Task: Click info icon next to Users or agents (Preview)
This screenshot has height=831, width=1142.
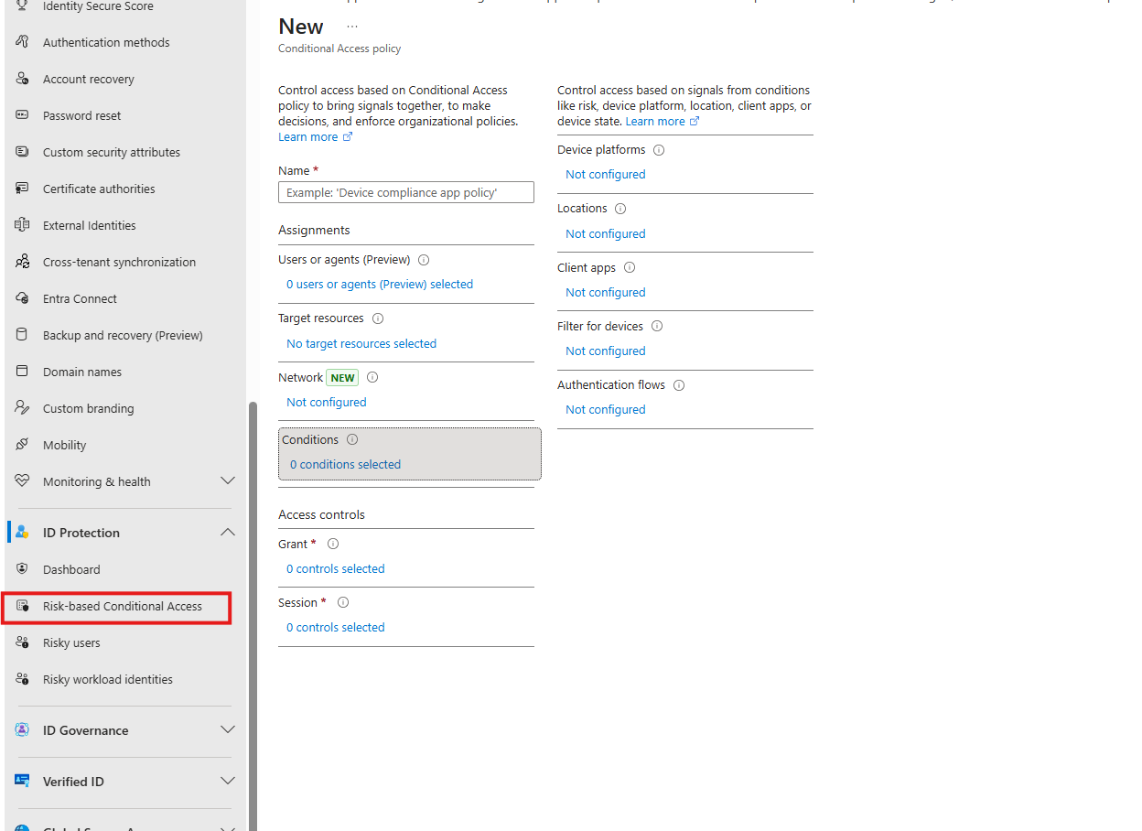Action: click(424, 260)
